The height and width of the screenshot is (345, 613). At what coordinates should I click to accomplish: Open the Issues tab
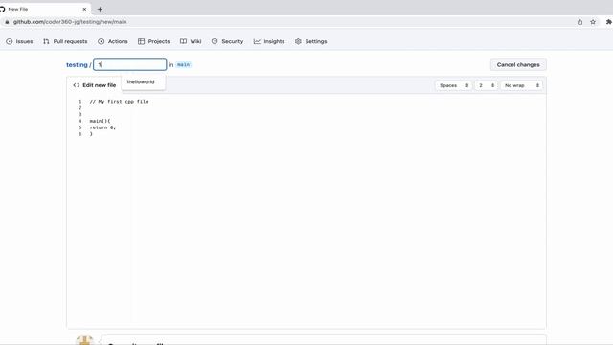click(19, 41)
